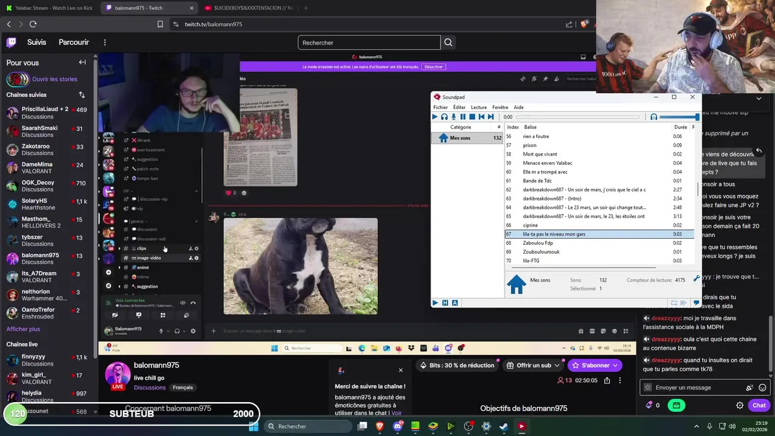Click the share icon beside the stream uptime

tap(607, 380)
